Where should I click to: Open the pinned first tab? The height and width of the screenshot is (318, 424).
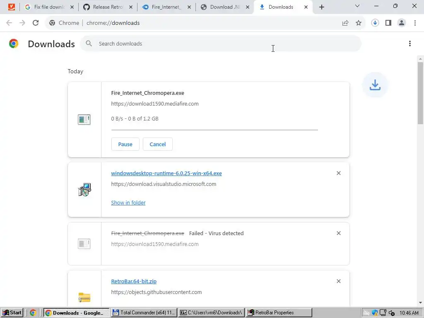tap(11, 7)
